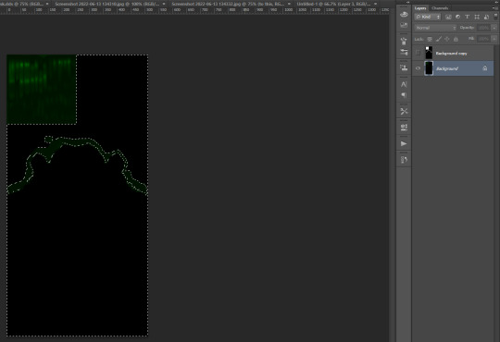
Task: Open the Tool Presets crossed-tools icon
Action: (404, 111)
